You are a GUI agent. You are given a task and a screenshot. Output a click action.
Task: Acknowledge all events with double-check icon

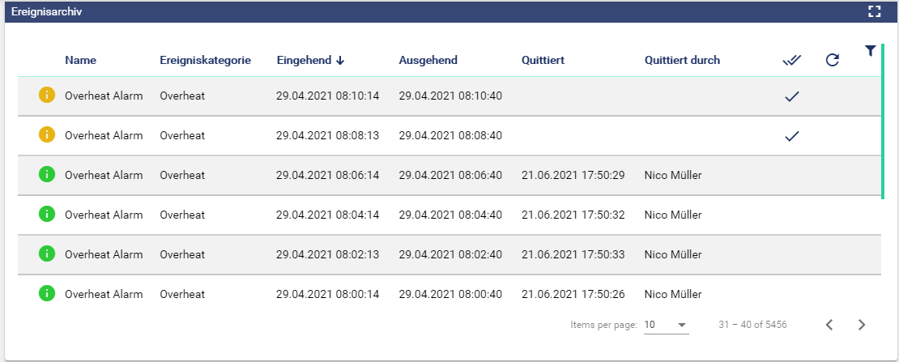tap(792, 60)
